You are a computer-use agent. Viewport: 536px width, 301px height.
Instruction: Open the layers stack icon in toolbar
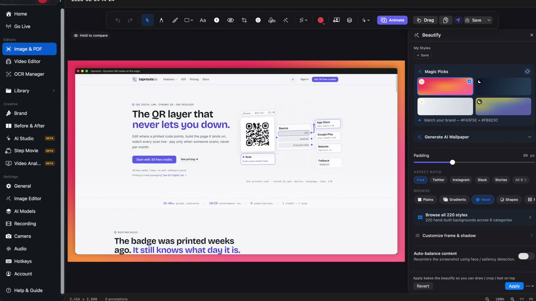tap(350, 20)
